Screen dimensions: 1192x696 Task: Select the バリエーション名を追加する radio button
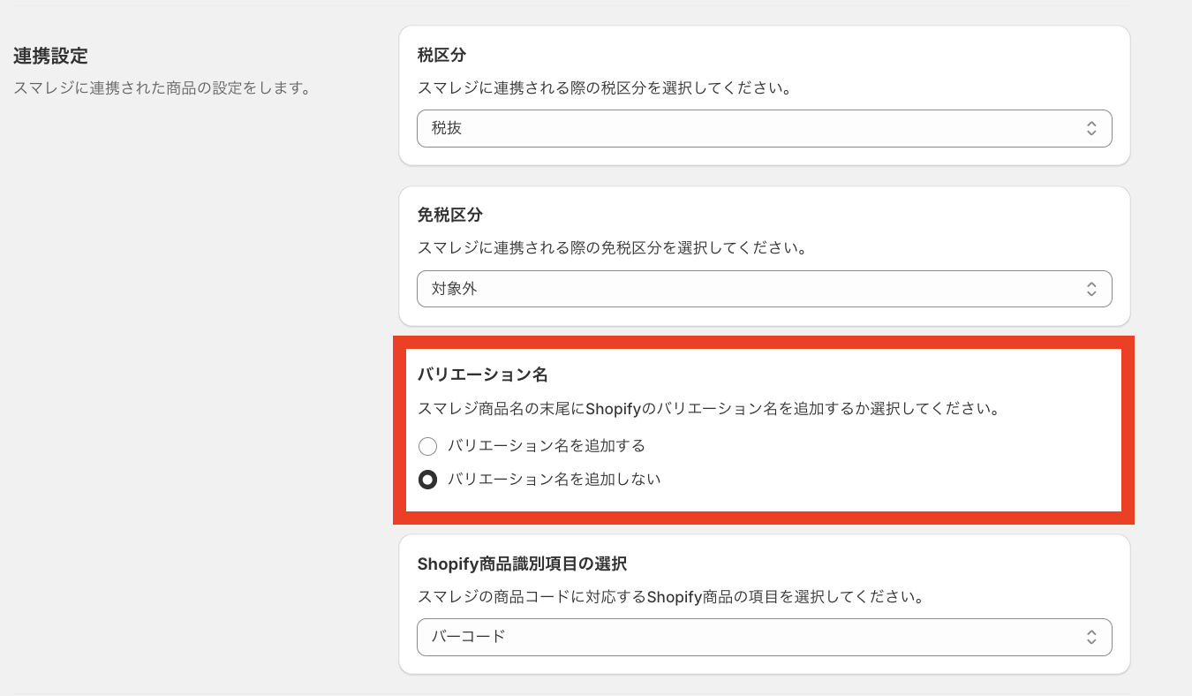pyautogui.click(x=428, y=446)
